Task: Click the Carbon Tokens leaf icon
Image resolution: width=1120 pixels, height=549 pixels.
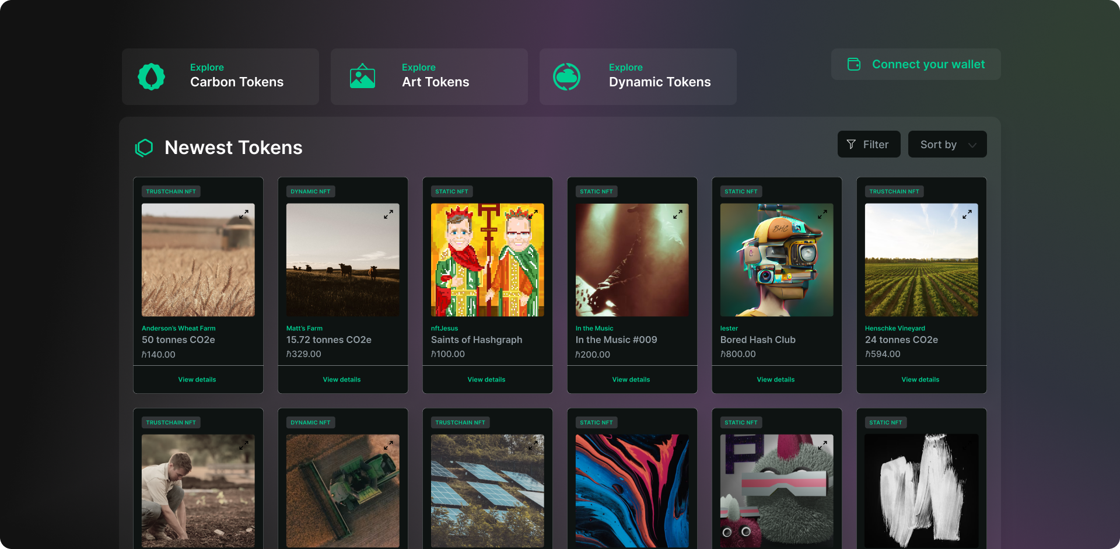Action: click(x=151, y=76)
